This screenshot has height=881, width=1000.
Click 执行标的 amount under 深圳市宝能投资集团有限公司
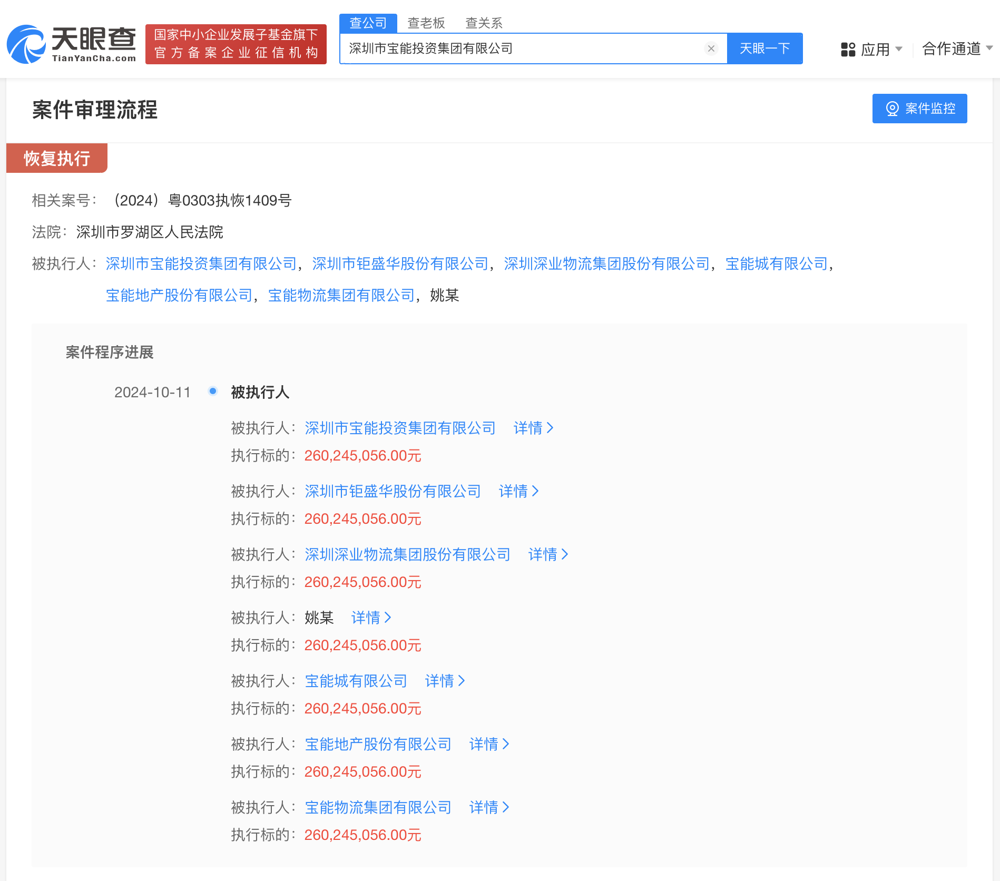click(x=363, y=455)
